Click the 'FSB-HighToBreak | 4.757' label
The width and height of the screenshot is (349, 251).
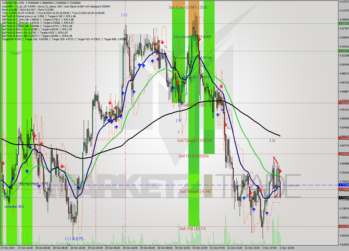coord(33,184)
